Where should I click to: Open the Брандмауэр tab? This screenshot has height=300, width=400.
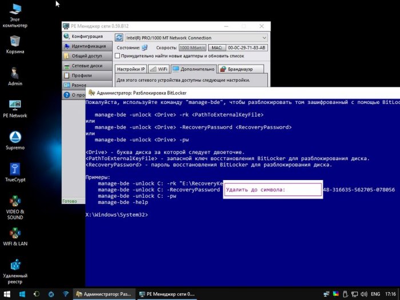240,69
